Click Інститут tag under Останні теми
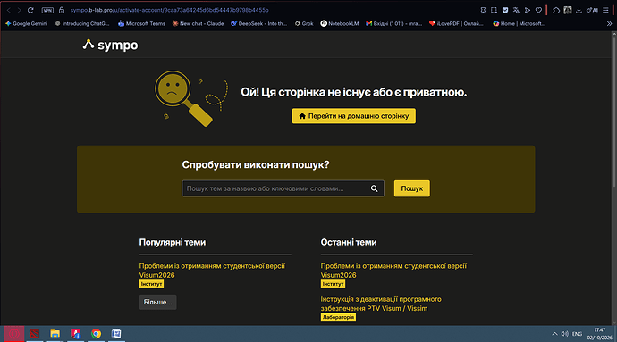The width and height of the screenshot is (617, 342). tap(333, 284)
